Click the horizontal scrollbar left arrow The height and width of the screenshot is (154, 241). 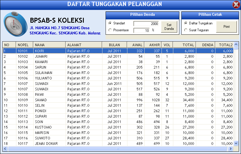pyautogui.click(x=5, y=149)
